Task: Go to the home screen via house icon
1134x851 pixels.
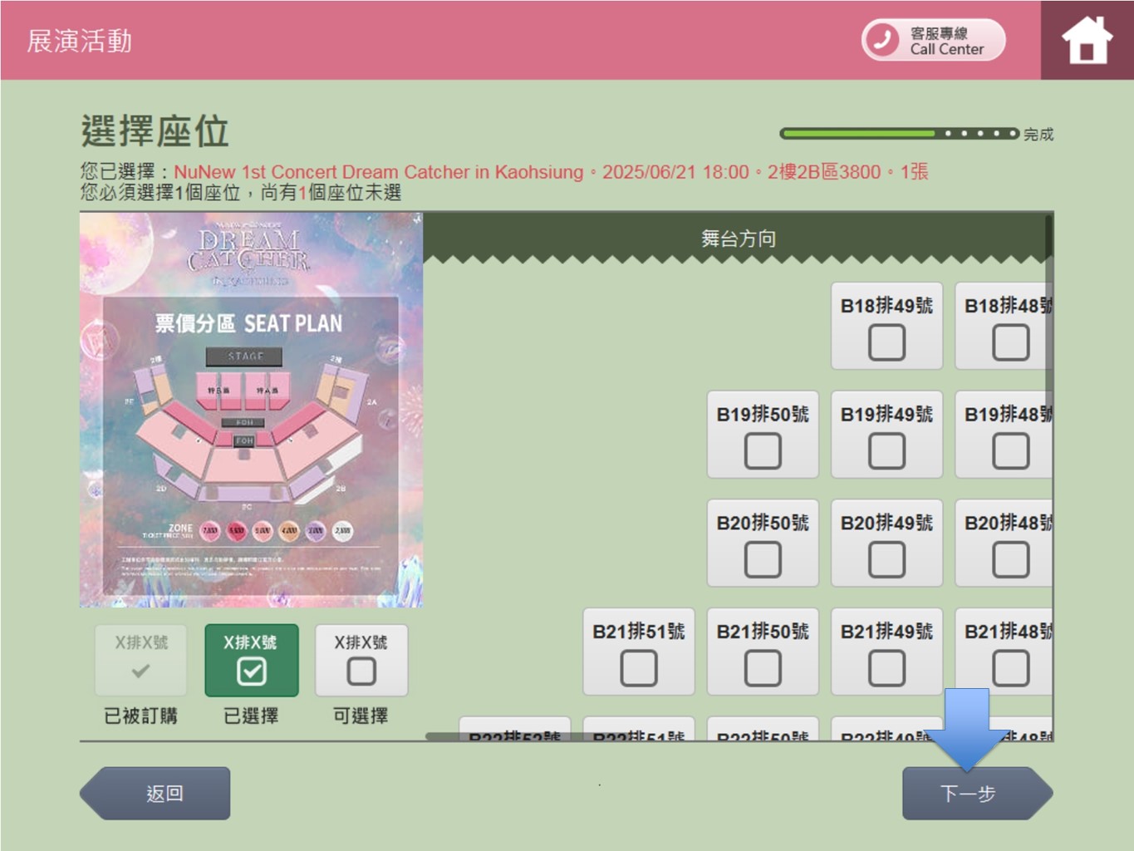Action: coord(1087,40)
